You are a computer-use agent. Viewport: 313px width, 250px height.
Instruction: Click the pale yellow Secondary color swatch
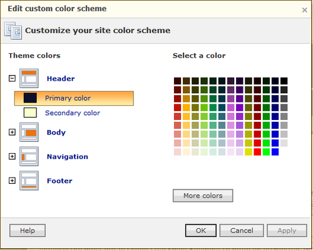30,112
